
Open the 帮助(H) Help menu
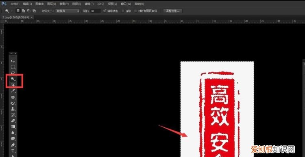coord(139,4)
